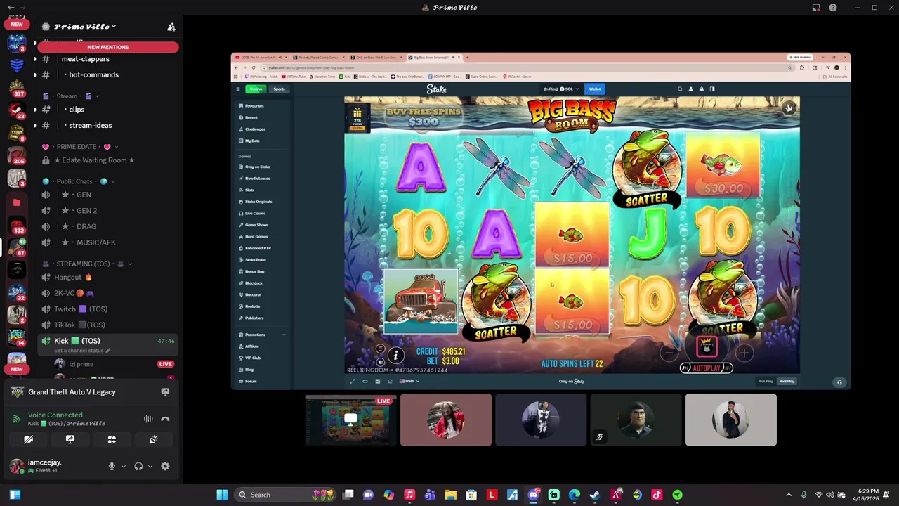
Task: Open the iamceejay. user profile panel
Action: (x=53, y=466)
